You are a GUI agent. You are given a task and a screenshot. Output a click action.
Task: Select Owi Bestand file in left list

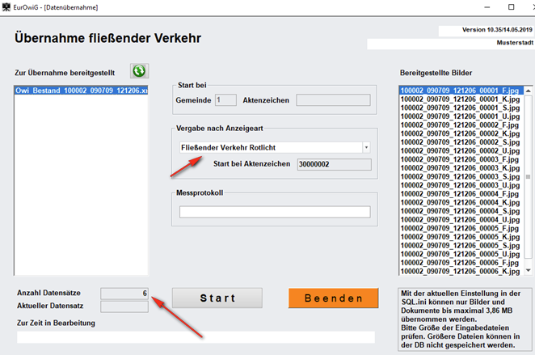pyautogui.click(x=81, y=91)
